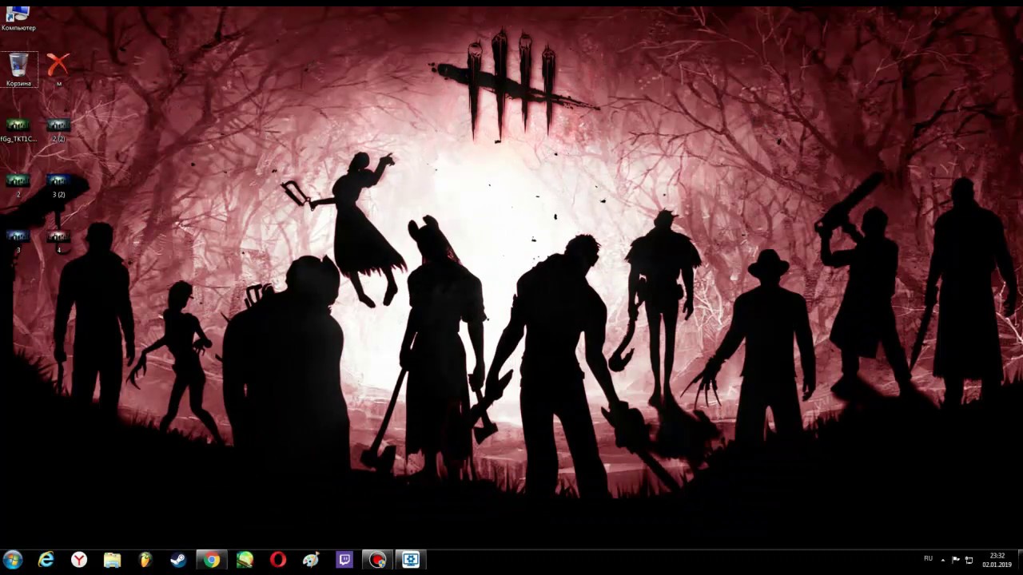The height and width of the screenshot is (575, 1023).
Task: Launch Internet Explorer from taskbar
Action: (46, 560)
